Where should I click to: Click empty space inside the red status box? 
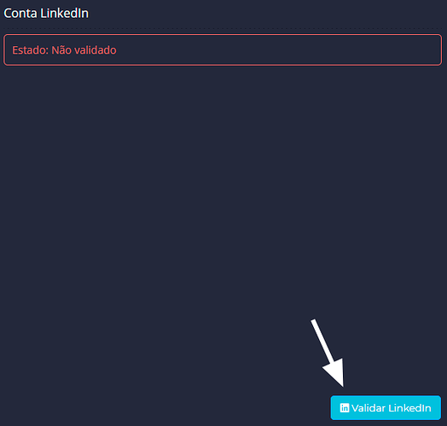280,50
